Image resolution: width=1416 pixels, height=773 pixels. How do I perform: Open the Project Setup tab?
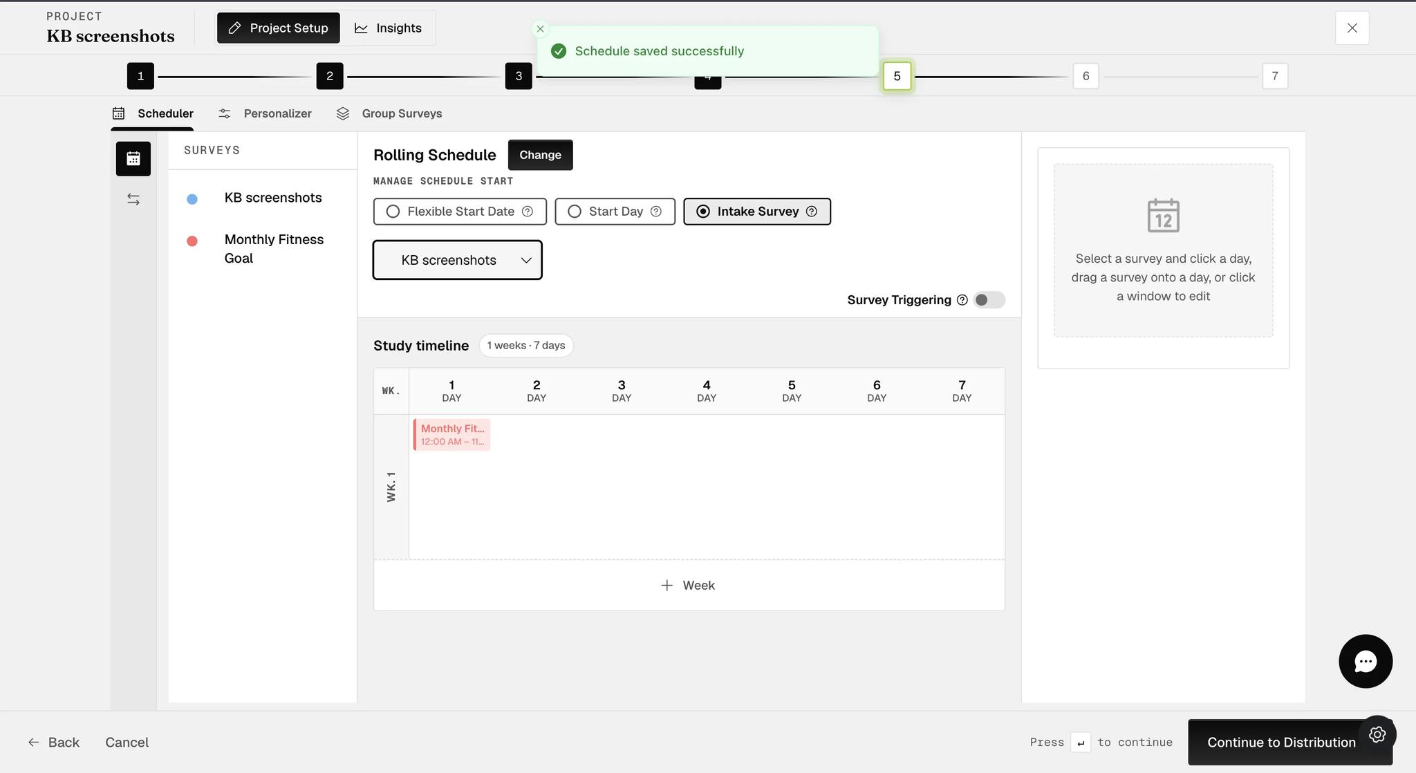coord(279,28)
